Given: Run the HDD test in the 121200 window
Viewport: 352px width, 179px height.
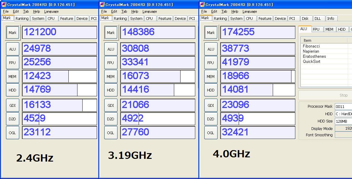Looking at the screenshot, I should [13, 90].
